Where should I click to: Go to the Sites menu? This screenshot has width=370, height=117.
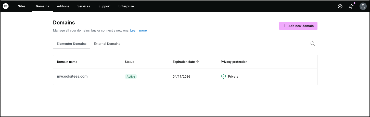22,6
